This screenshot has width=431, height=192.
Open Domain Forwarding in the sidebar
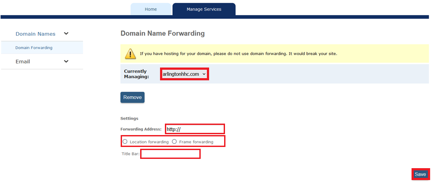click(x=34, y=48)
